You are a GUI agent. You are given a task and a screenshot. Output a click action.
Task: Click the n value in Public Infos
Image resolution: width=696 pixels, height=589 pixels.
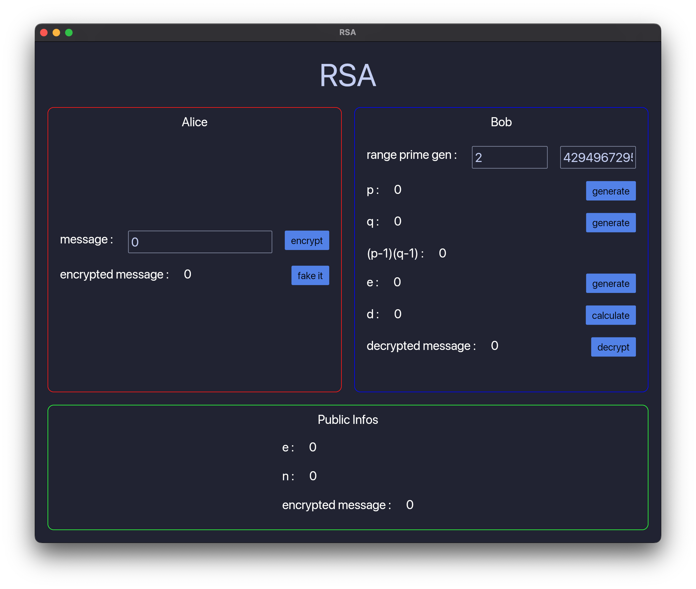tap(313, 476)
